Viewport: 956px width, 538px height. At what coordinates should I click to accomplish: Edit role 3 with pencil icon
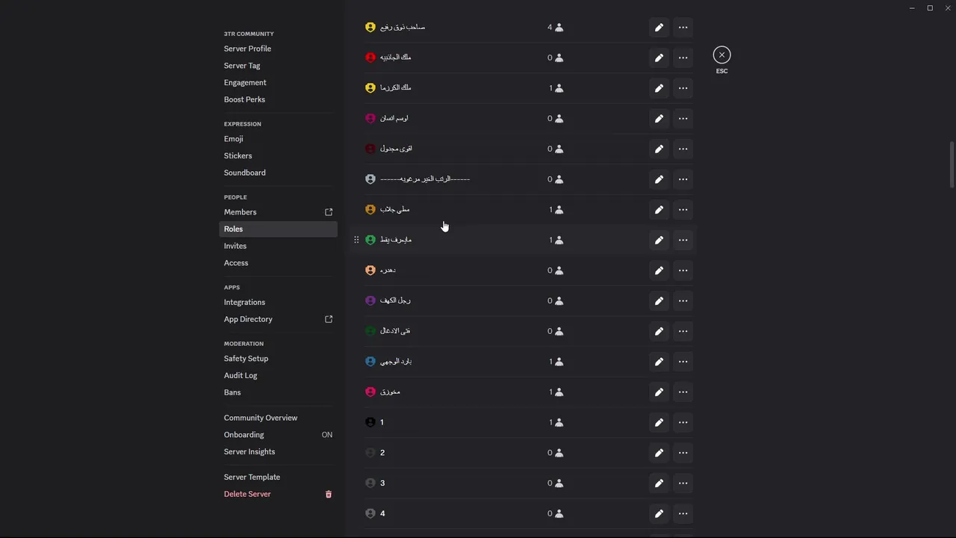(659, 483)
